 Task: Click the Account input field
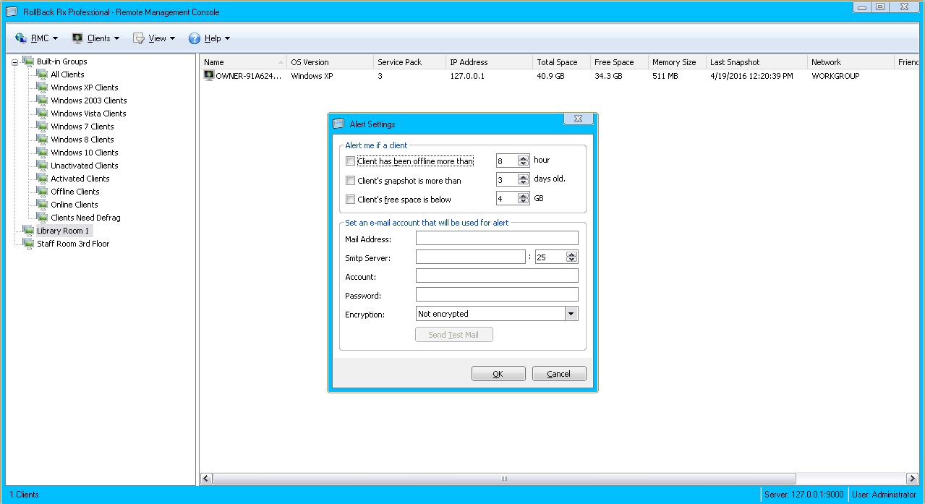497,276
